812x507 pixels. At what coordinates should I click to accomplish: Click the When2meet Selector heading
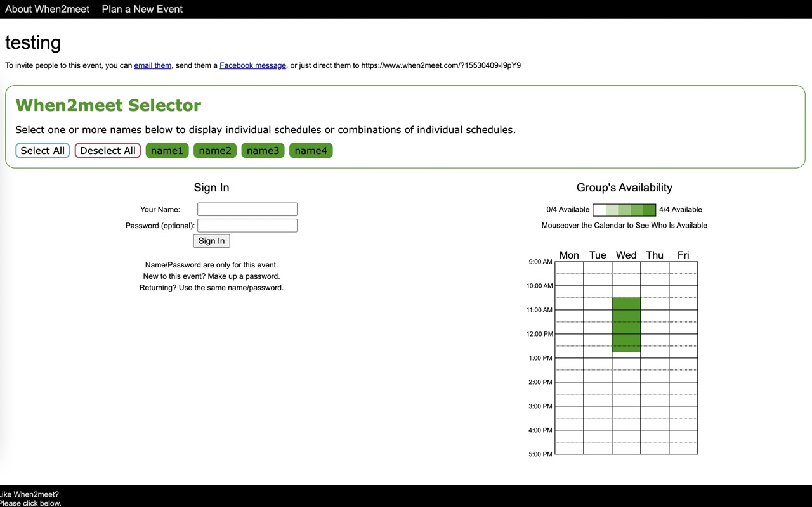[x=108, y=105]
